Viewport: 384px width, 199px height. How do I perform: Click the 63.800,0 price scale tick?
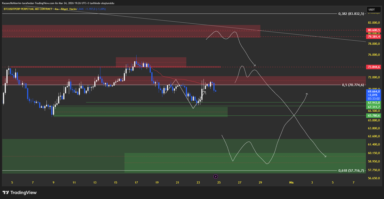[x=374, y=128]
